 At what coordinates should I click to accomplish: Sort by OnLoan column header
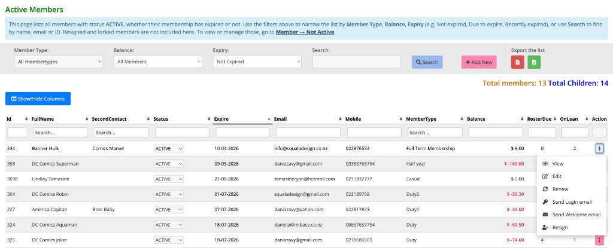coord(569,119)
